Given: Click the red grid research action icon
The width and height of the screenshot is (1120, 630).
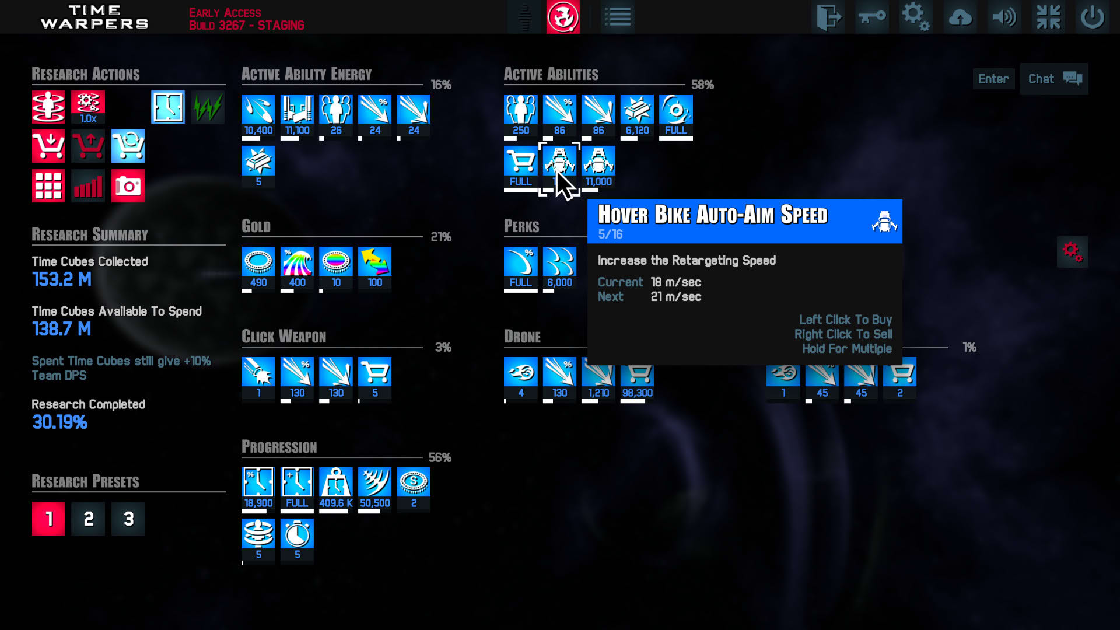Looking at the screenshot, I should [x=48, y=186].
